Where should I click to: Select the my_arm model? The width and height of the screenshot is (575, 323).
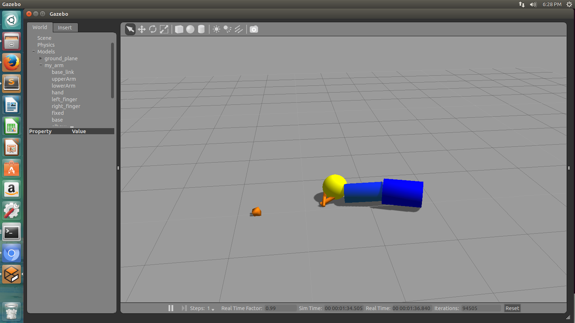pyautogui.click(x=54, y=65)
